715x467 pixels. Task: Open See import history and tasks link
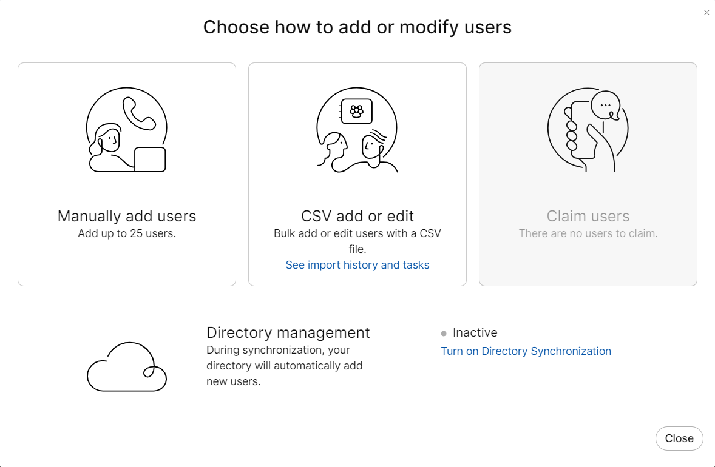tap(357, 264)
